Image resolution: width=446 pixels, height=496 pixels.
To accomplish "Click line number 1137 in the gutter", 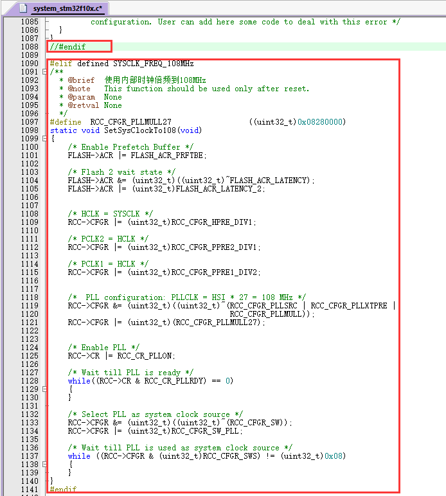I will (30, 456).
